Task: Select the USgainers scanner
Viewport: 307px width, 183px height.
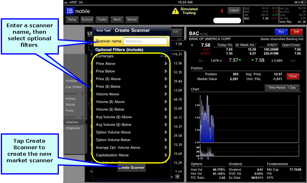Action: click(x=73, y=128)
